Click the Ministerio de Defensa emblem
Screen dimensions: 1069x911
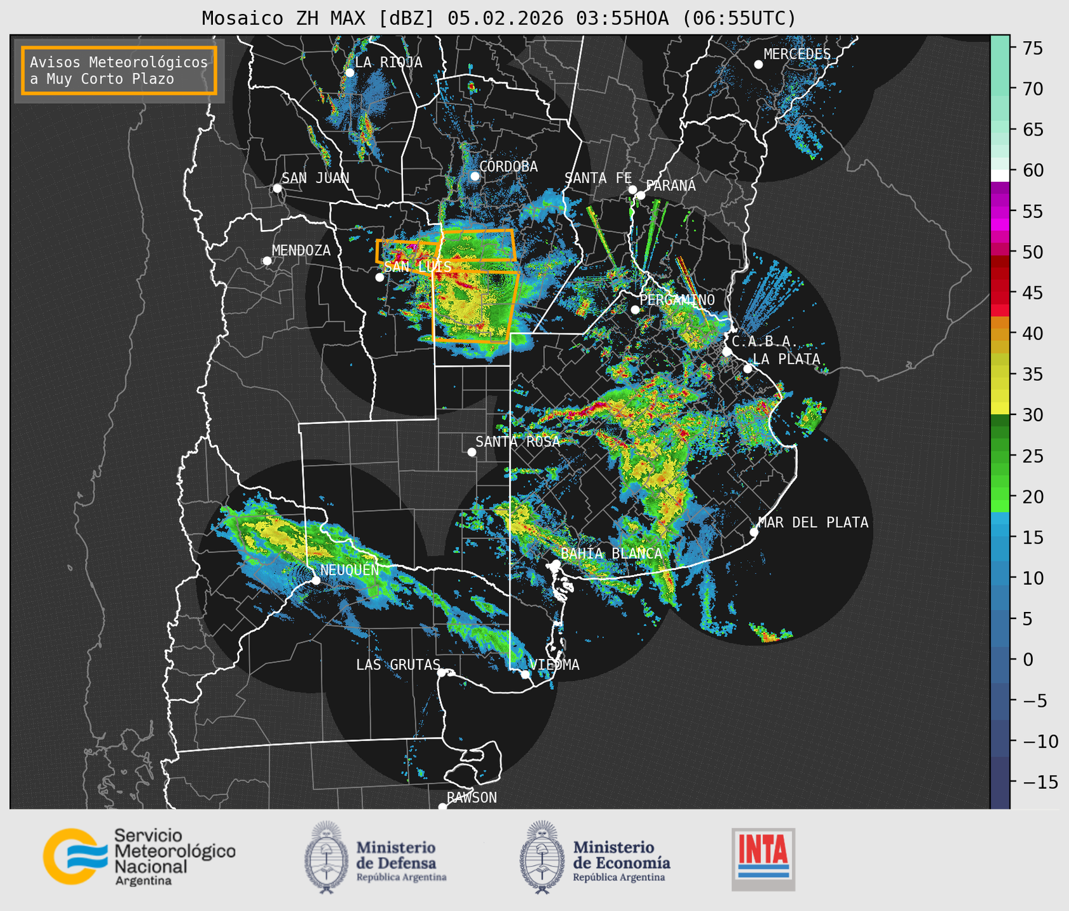(x=326, y=857)
